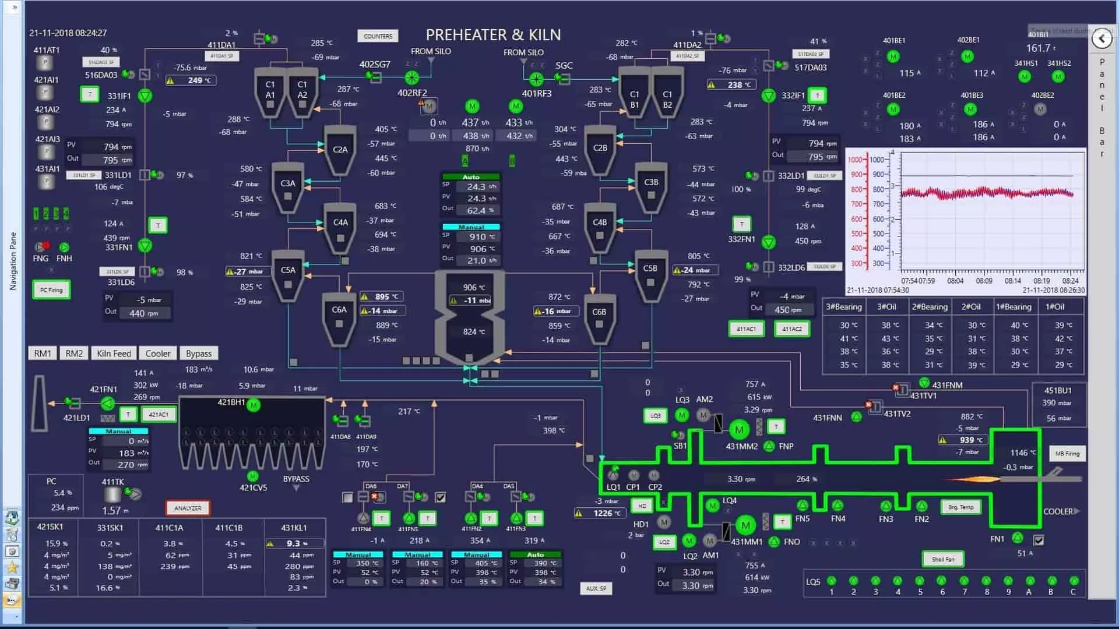The image size is (1119, 629).
Task: Select the FN1 fan icon
Action: click(x=1018, y=538)
